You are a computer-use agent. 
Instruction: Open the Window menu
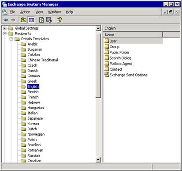click(54, 12)
